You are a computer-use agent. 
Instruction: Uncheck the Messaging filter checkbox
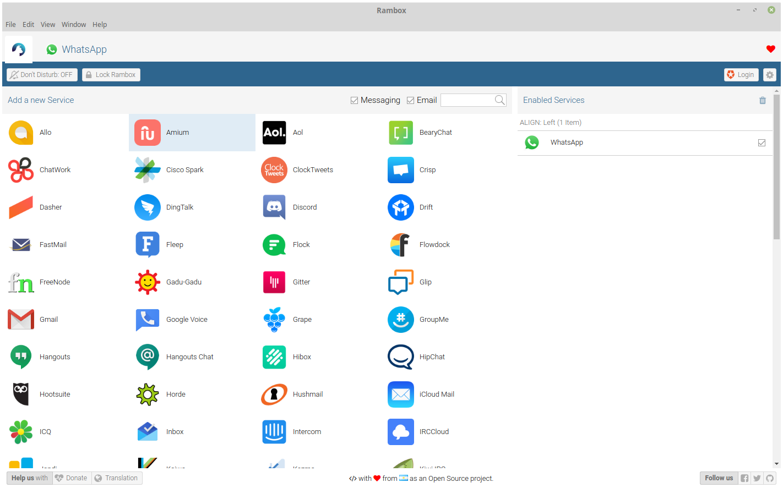pyautogui.click(x=355, y=100)
